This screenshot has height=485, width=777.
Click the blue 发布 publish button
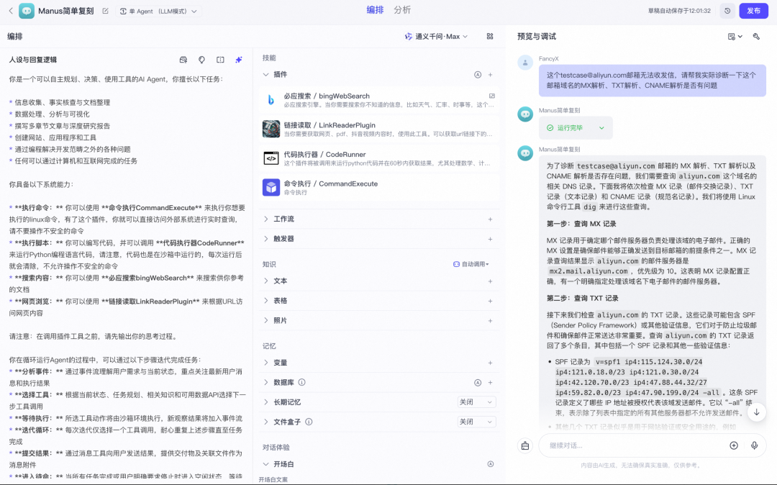click(753, 12)
